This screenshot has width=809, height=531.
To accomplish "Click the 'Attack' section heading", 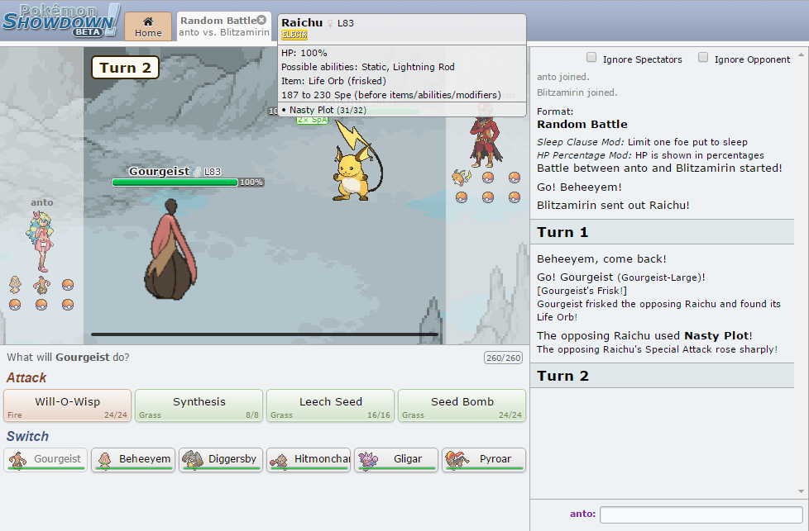I will [x=26, y=377].
